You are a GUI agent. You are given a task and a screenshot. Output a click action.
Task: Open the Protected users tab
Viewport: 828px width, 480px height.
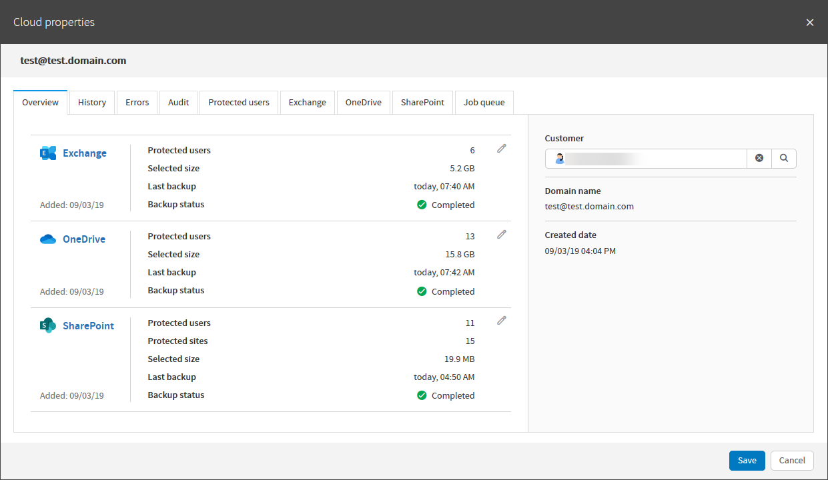239,103
